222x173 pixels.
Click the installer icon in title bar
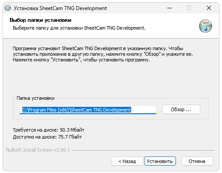click(x=8, y=8)
